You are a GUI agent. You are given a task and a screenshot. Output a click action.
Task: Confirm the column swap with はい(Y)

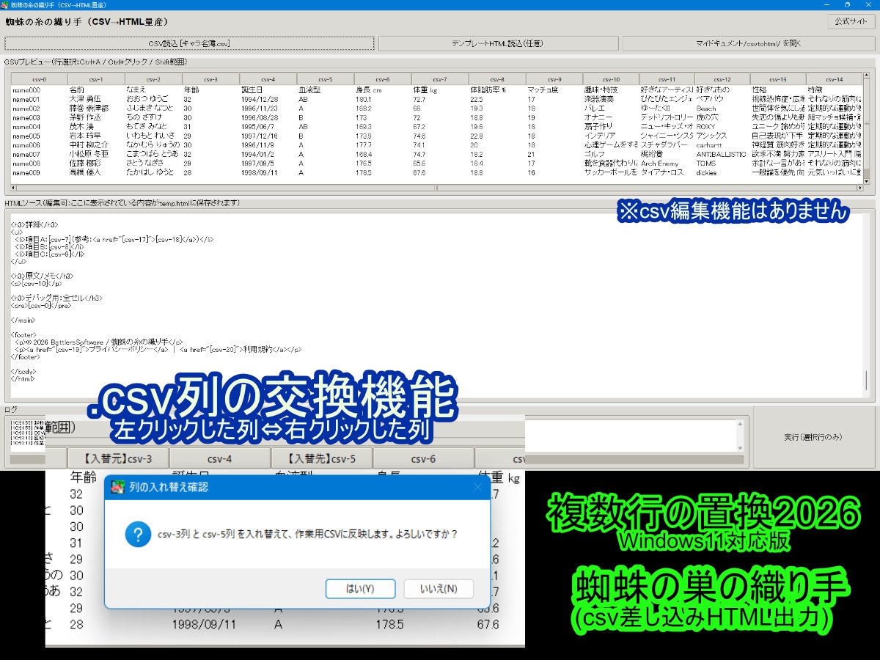(359, 589)
